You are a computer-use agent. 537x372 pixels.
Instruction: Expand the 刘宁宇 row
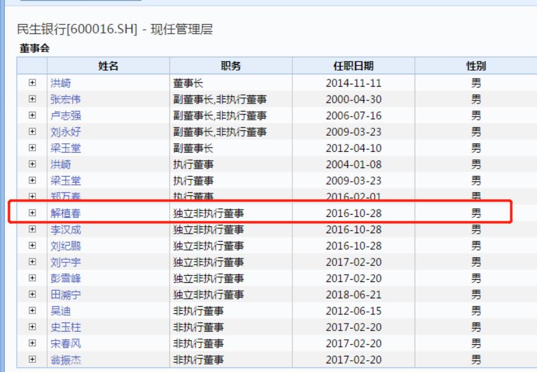coord(32,262)
